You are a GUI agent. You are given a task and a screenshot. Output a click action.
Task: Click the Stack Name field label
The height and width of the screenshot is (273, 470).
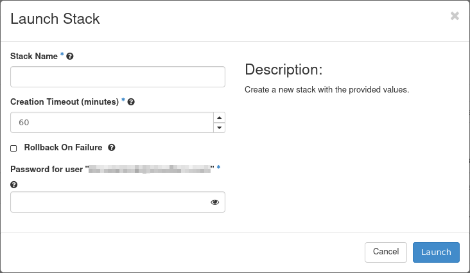pos(33,57)
